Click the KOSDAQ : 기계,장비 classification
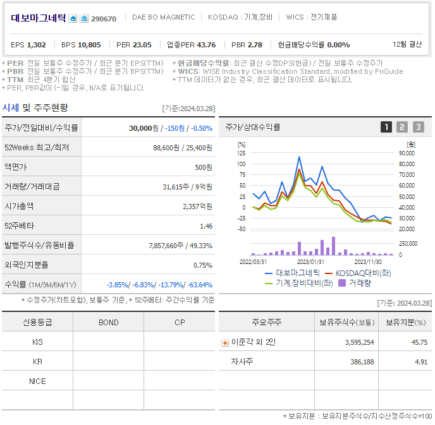 click(x=240, y=17)
